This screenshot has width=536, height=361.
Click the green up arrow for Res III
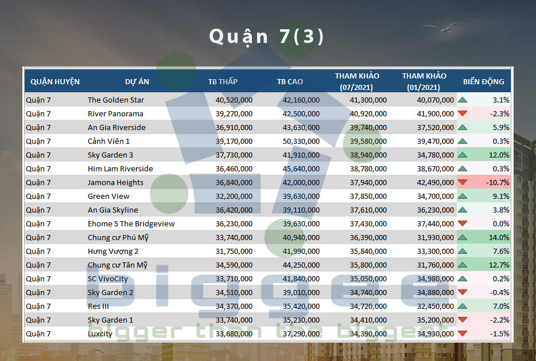click(463, 307)
